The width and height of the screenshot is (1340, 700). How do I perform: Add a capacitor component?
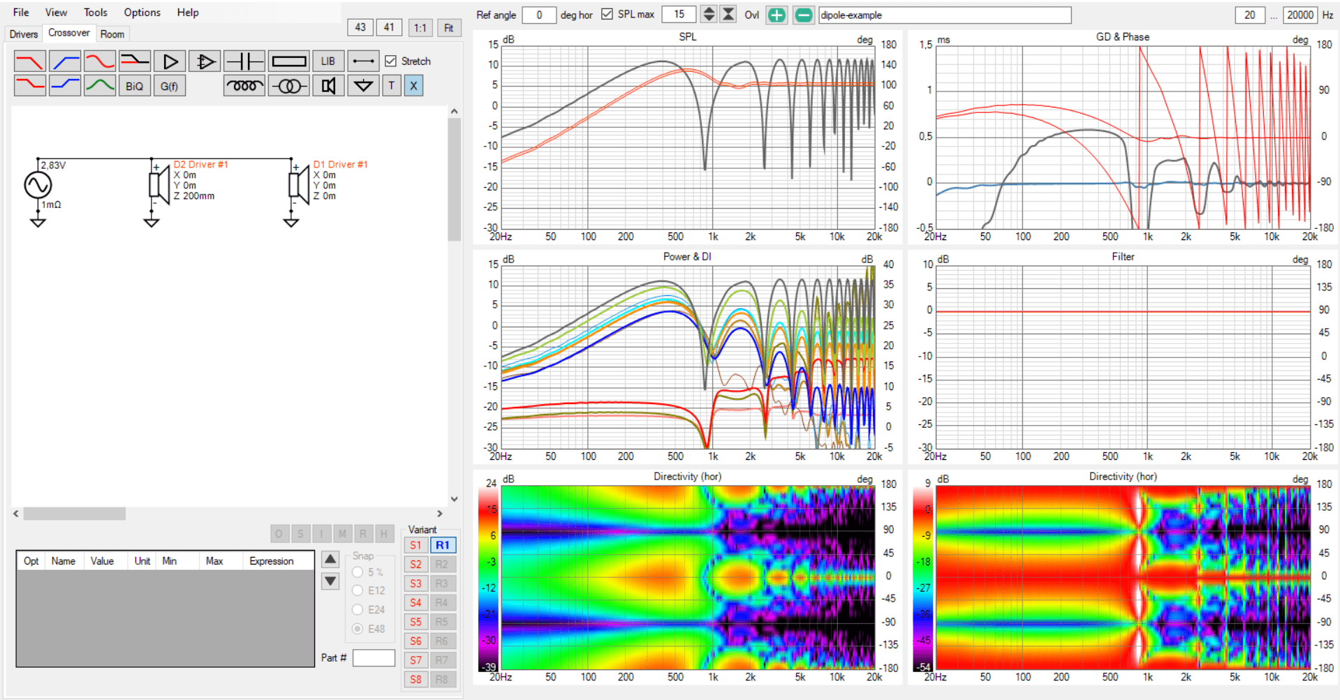tap(244, 61)
